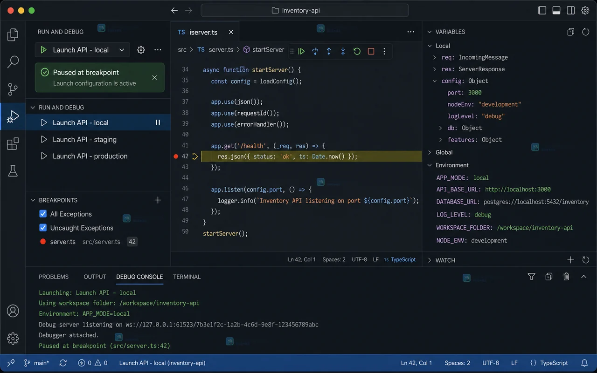This screenshot has width=597, height=373.
Task: Switch to the OUTPUT tab
Action: click(x=95, y=277)
